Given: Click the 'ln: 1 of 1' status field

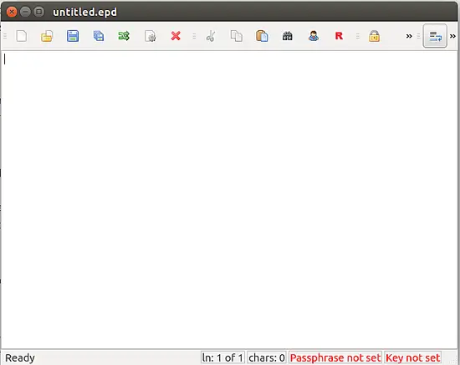Looking at the screenshot, I should (222, 357).
